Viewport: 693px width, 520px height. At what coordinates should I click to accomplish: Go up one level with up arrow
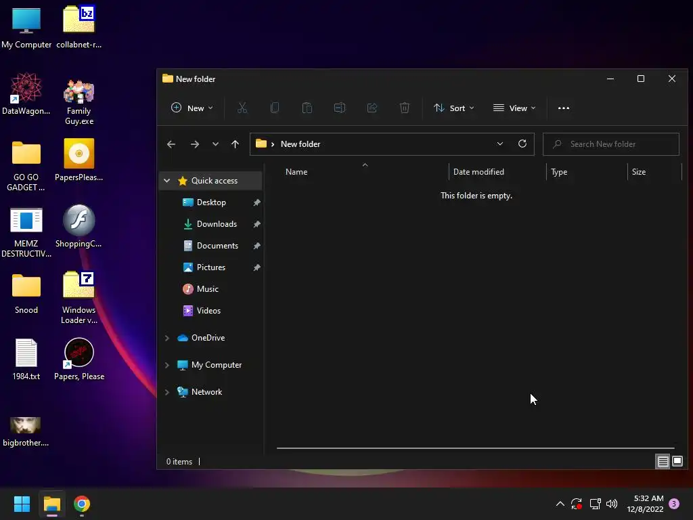point(235,144)
